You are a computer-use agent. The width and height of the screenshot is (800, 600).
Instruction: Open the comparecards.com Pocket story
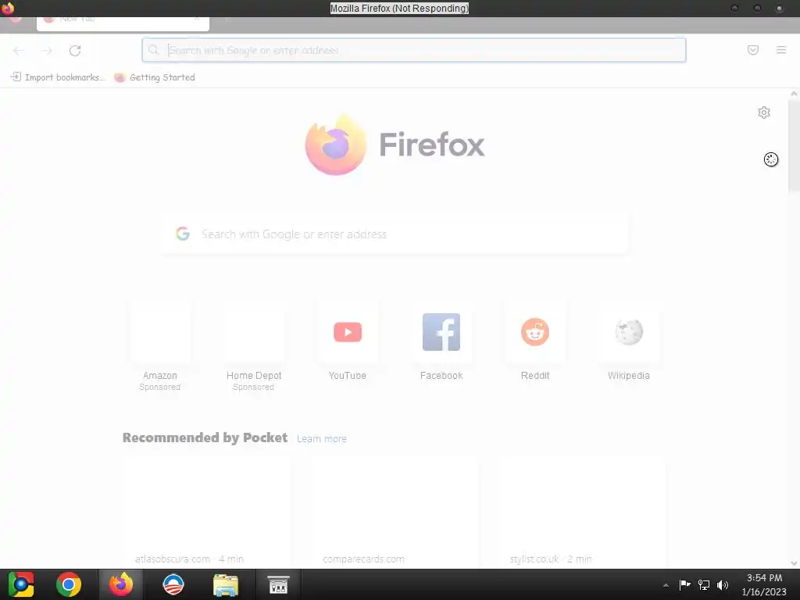(x=395, y=512)
